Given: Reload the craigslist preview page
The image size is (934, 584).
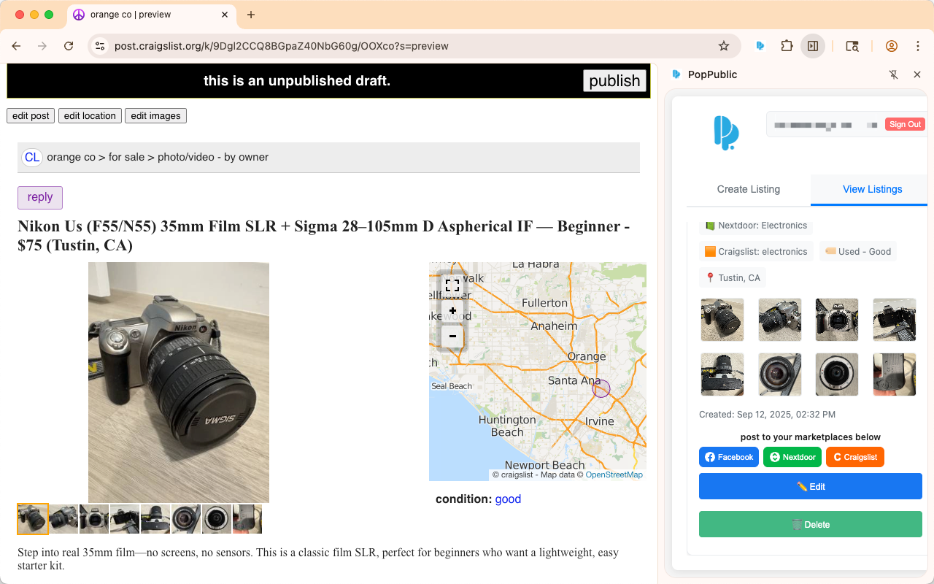Looking at the screenshot, I should coord(69,46).
